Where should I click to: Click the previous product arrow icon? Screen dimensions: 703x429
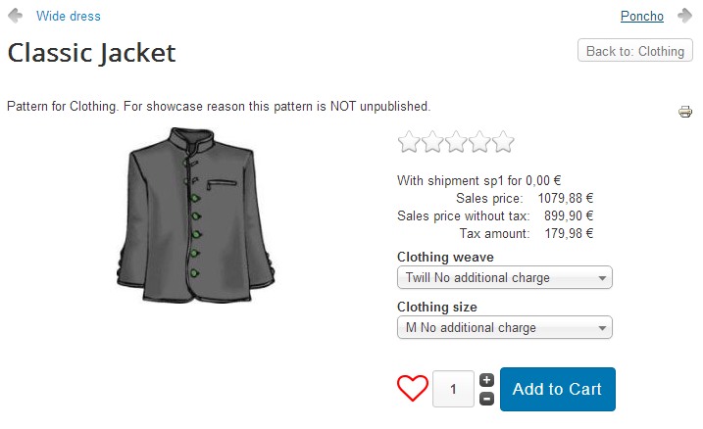coord(16,16)
